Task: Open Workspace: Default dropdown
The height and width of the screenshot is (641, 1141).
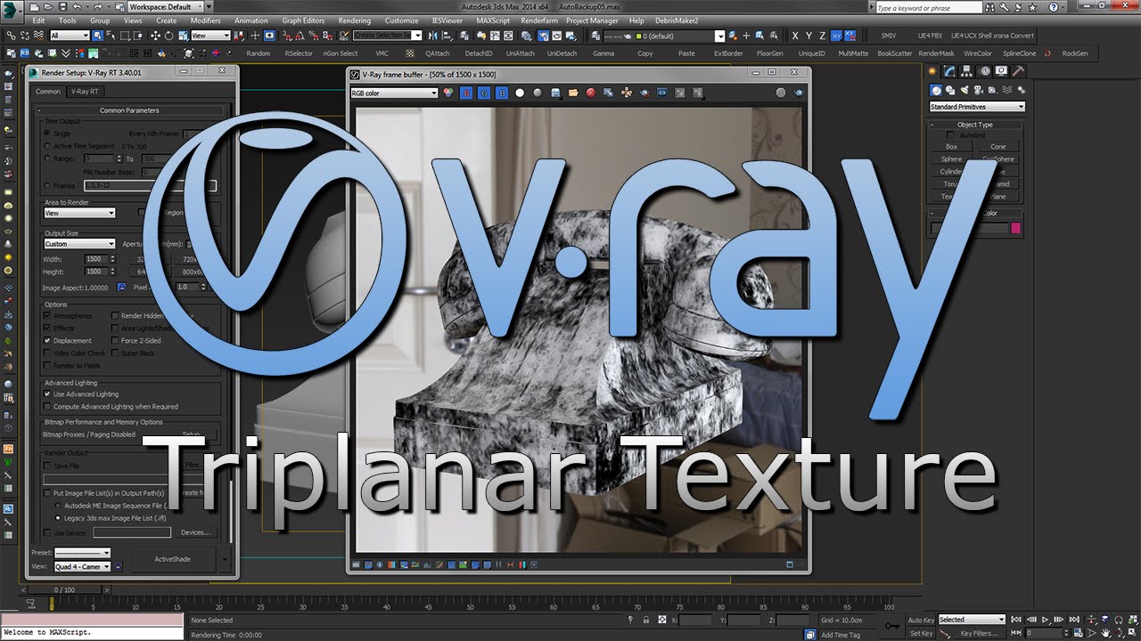Action: 167,7
